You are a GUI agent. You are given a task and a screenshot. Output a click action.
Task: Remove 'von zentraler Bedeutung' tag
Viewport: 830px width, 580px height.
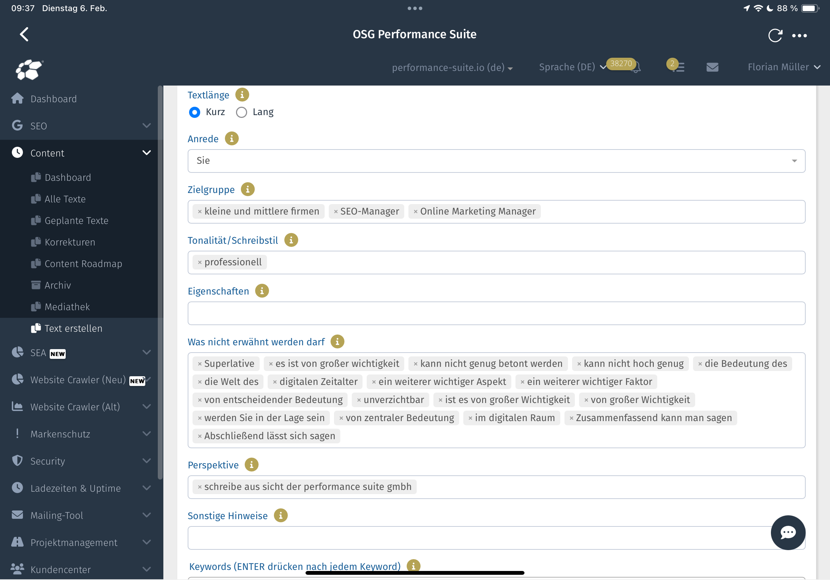pyautogui.click(x=341, y=418)
